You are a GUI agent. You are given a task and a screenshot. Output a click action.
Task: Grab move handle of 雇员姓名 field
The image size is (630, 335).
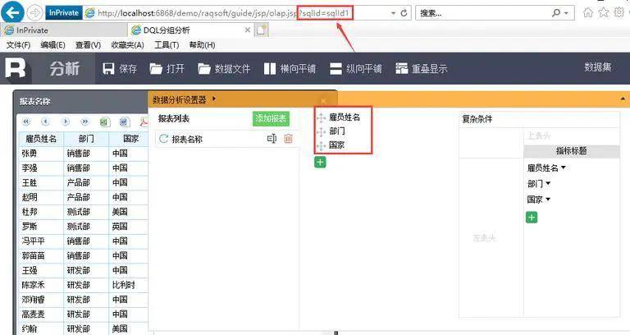click(321, 117)
